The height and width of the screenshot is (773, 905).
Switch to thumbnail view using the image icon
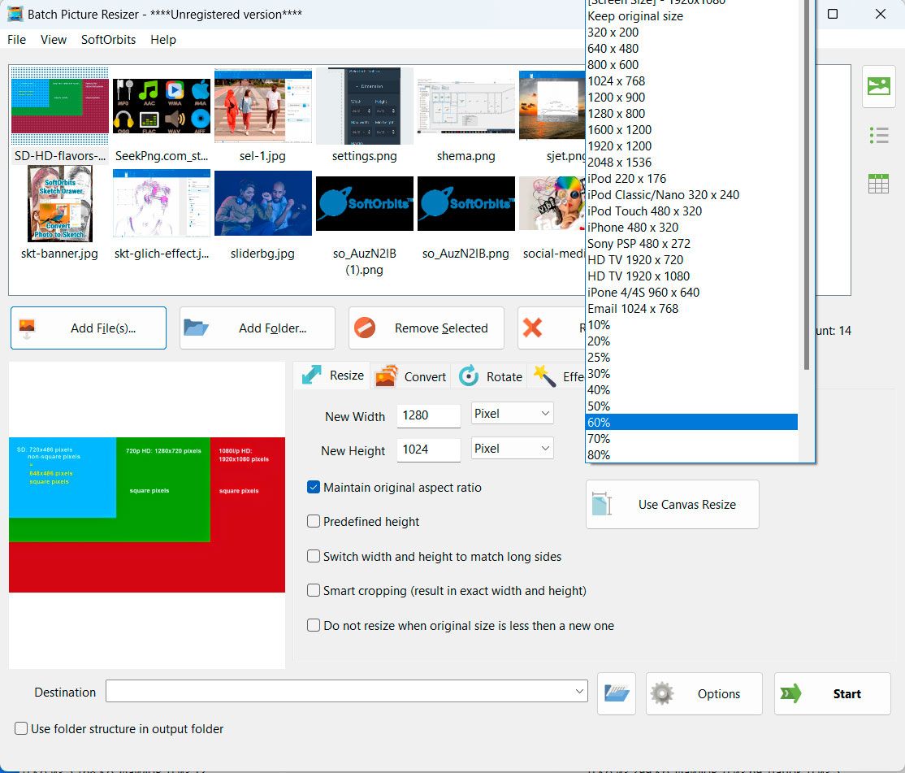click(878, 86)
